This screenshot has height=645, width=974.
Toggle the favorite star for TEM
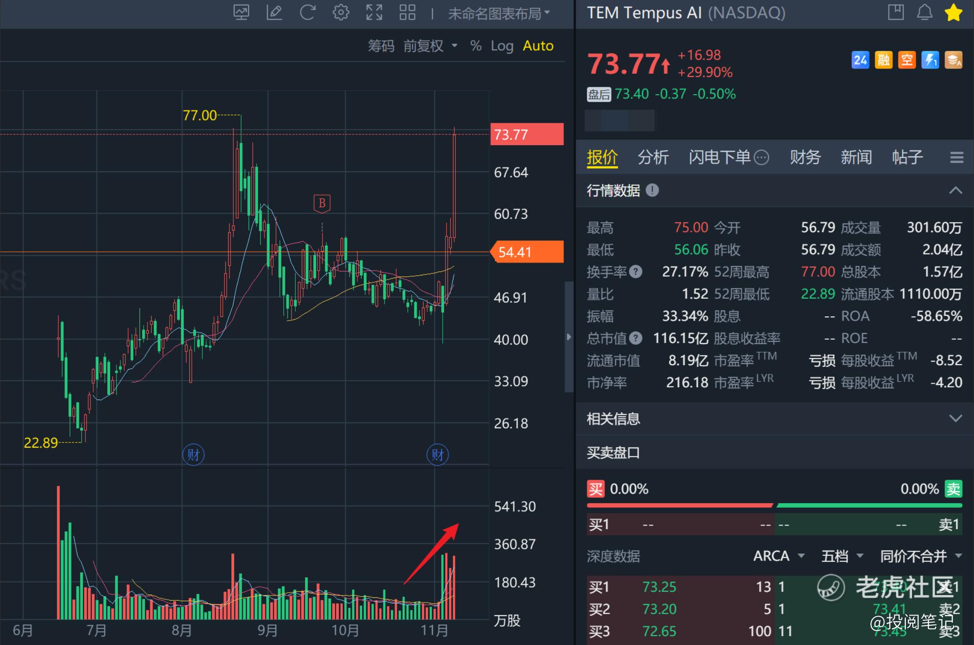[x=953, y=13]
